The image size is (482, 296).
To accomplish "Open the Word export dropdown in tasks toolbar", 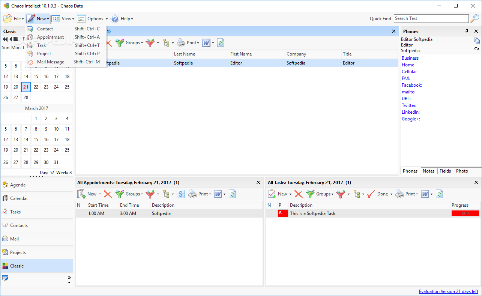I will [x=432, y=194].
